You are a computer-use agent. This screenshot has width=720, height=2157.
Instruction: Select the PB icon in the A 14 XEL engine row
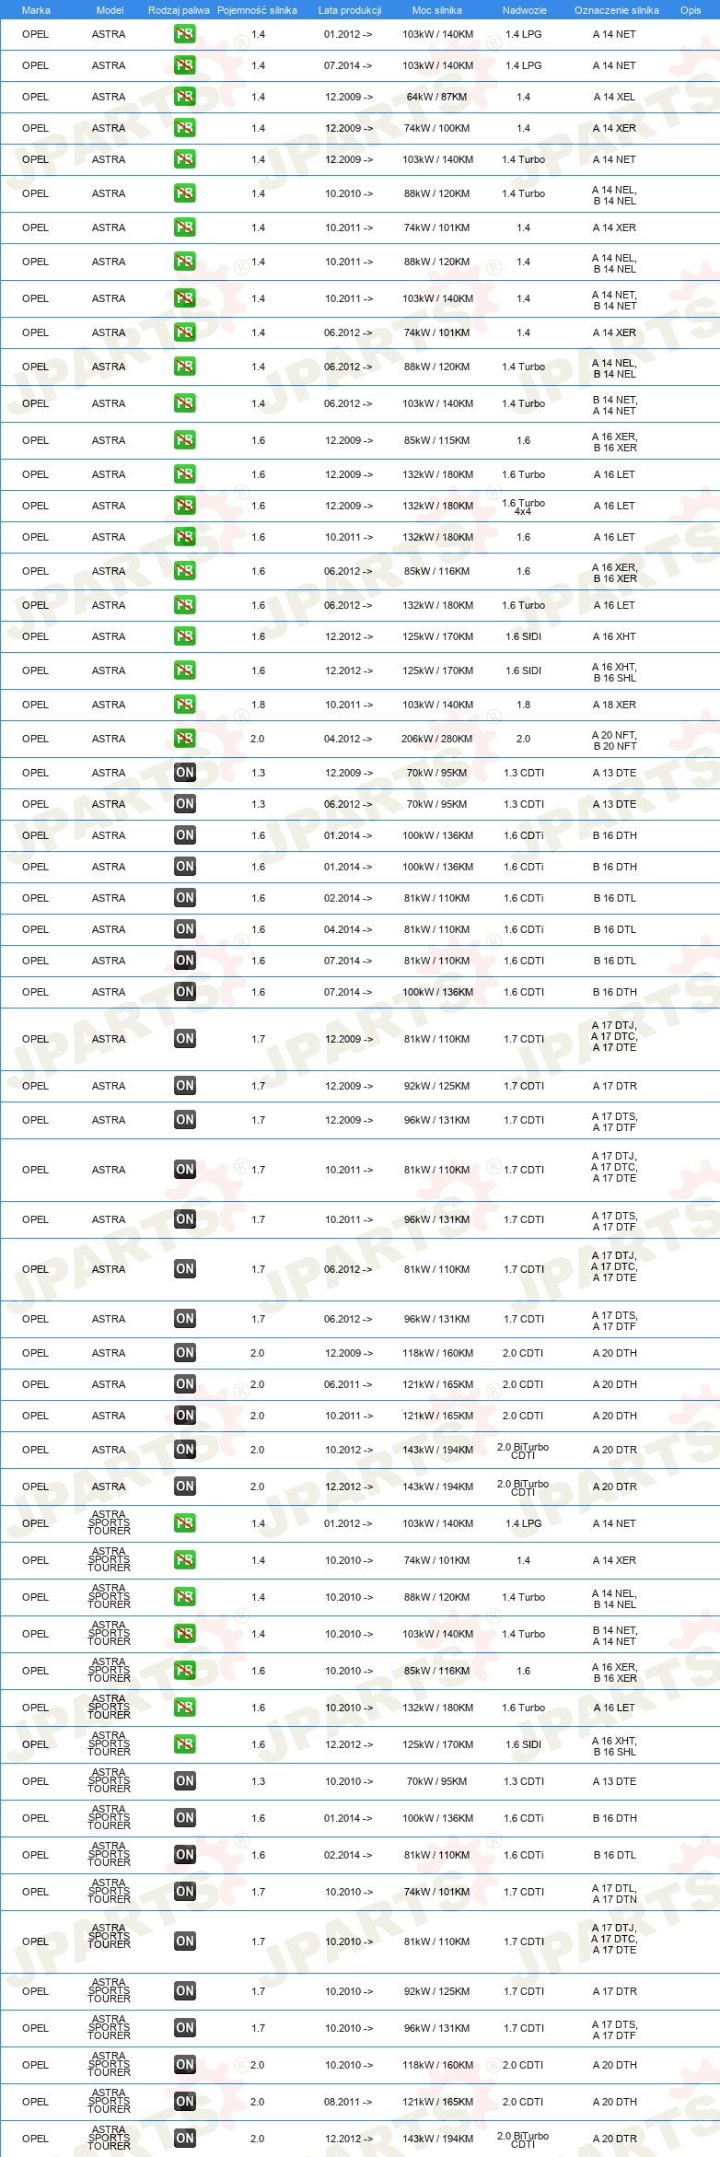184,97
